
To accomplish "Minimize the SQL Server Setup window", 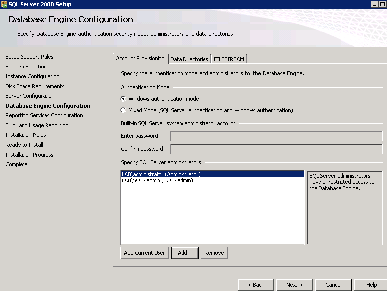I will (374, 4).
